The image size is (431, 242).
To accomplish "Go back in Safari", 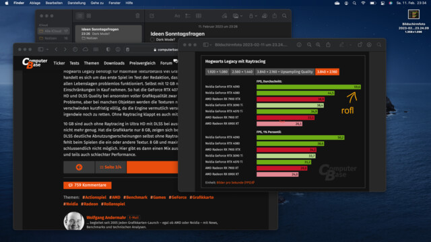I will [56, 49].
